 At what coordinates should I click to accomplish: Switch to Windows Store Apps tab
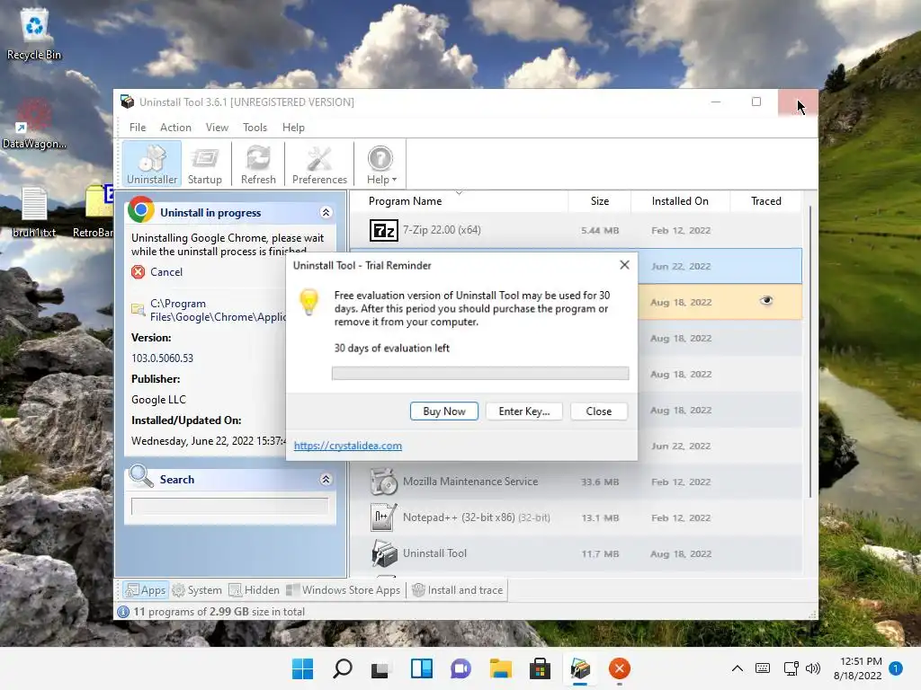click(x=343, y=590)
